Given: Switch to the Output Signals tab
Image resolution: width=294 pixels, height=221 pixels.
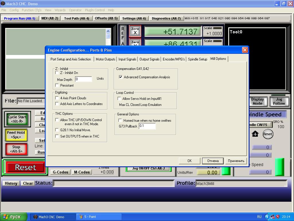Looking at the screenshot, I should 149,59.
